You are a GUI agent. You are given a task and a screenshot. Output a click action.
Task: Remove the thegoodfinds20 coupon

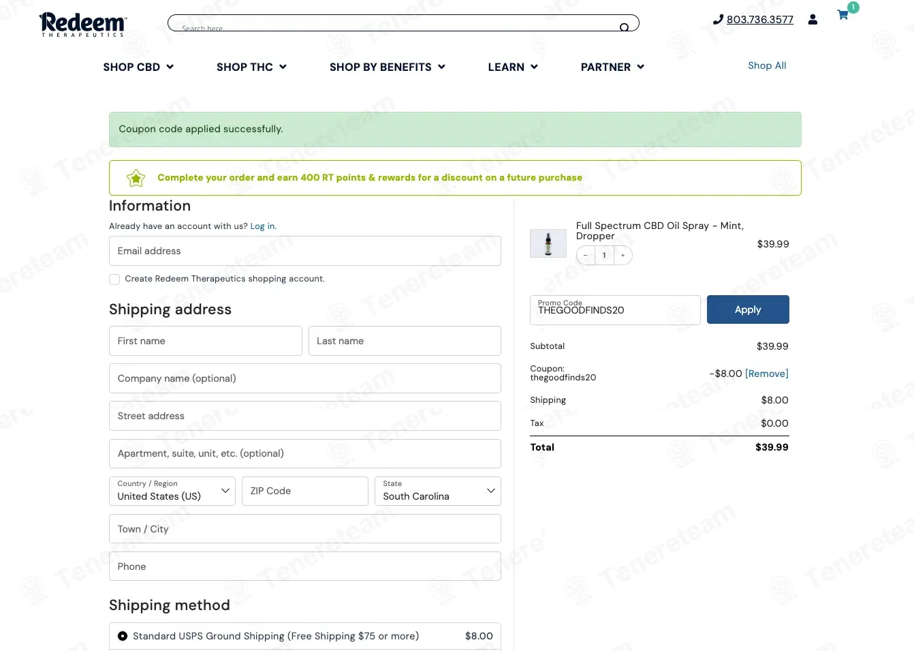(x=767, y=374)
